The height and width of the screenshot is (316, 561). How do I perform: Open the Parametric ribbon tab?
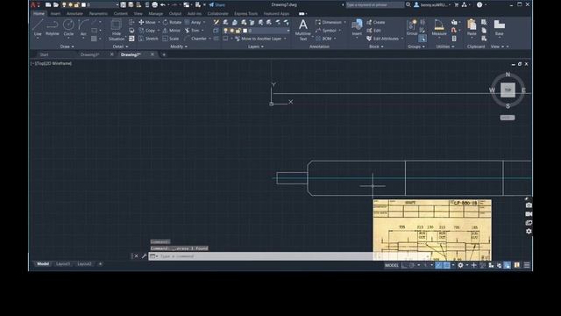(x=98, y=14)
